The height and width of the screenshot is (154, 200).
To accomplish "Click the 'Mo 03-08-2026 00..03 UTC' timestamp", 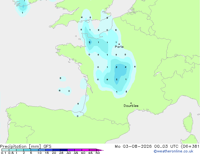I will [x=147, y=146].
